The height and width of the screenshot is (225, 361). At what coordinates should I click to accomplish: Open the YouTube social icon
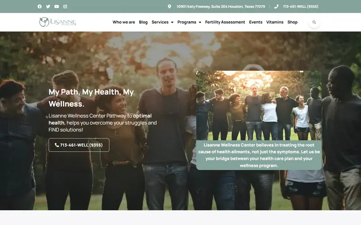(x=57, y=6)
